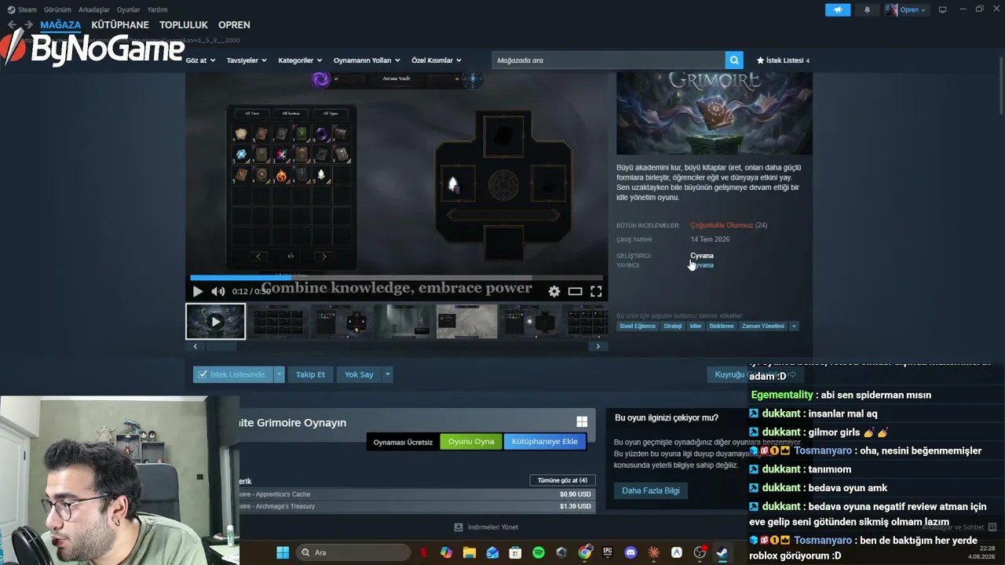
Task: Open Microsoft Store from the taskbar
Action: coord(515,552)
